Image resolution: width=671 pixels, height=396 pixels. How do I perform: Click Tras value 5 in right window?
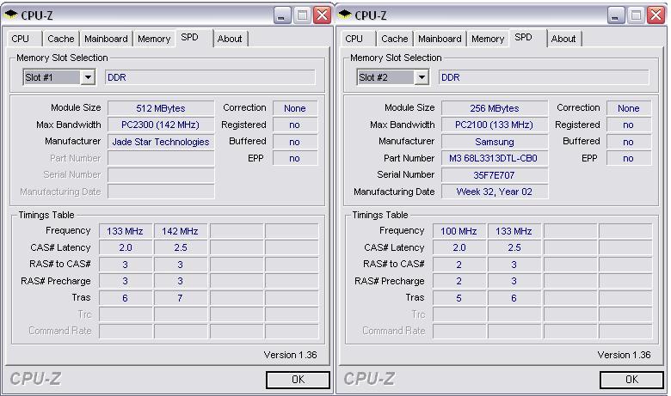459,298
